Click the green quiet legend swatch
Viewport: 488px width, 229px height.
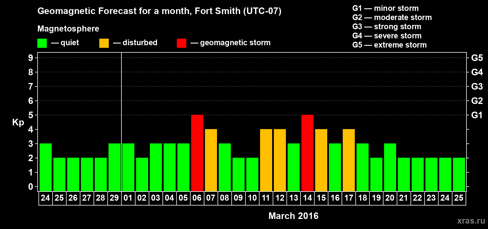(42, 43)
